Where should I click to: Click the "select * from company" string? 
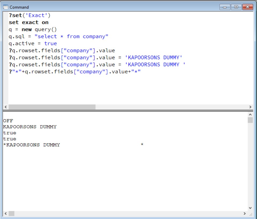(x=71, y=36)
